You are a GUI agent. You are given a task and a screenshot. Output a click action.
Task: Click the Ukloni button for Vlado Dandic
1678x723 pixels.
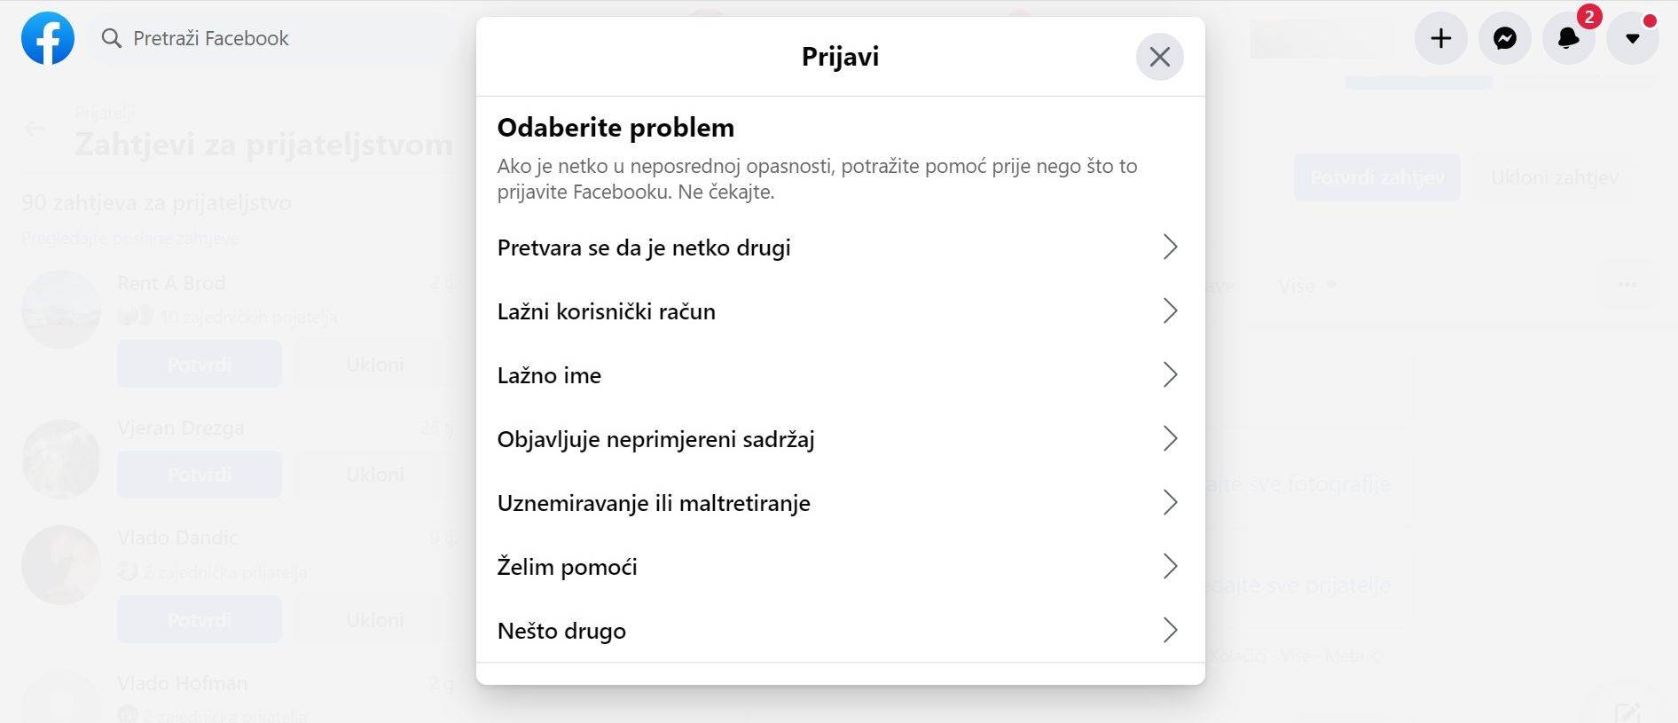[x=373, y=619]
